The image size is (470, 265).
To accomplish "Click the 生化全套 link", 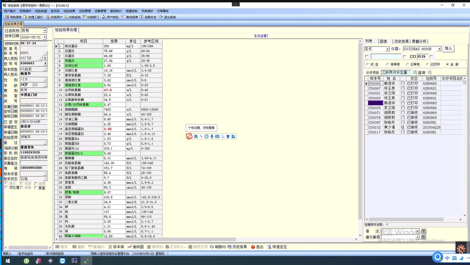I will tap(261, 36).
